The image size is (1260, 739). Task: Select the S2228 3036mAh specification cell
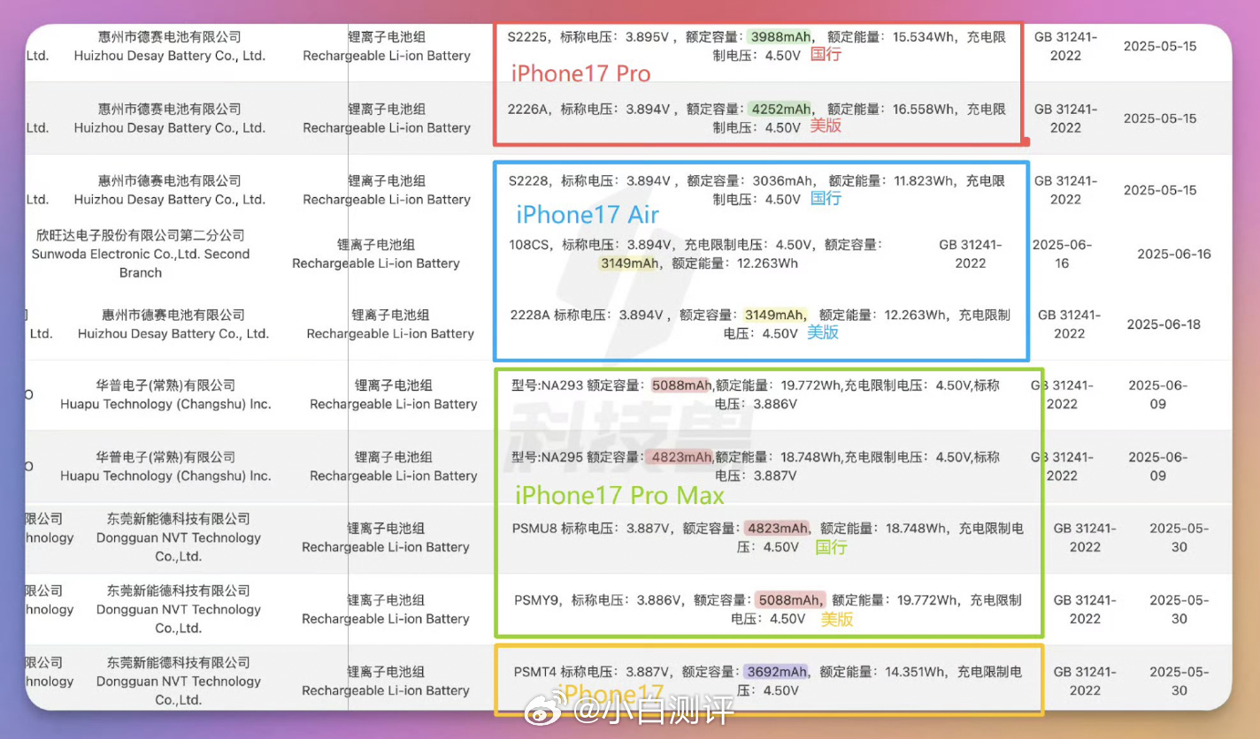[757, 189]
